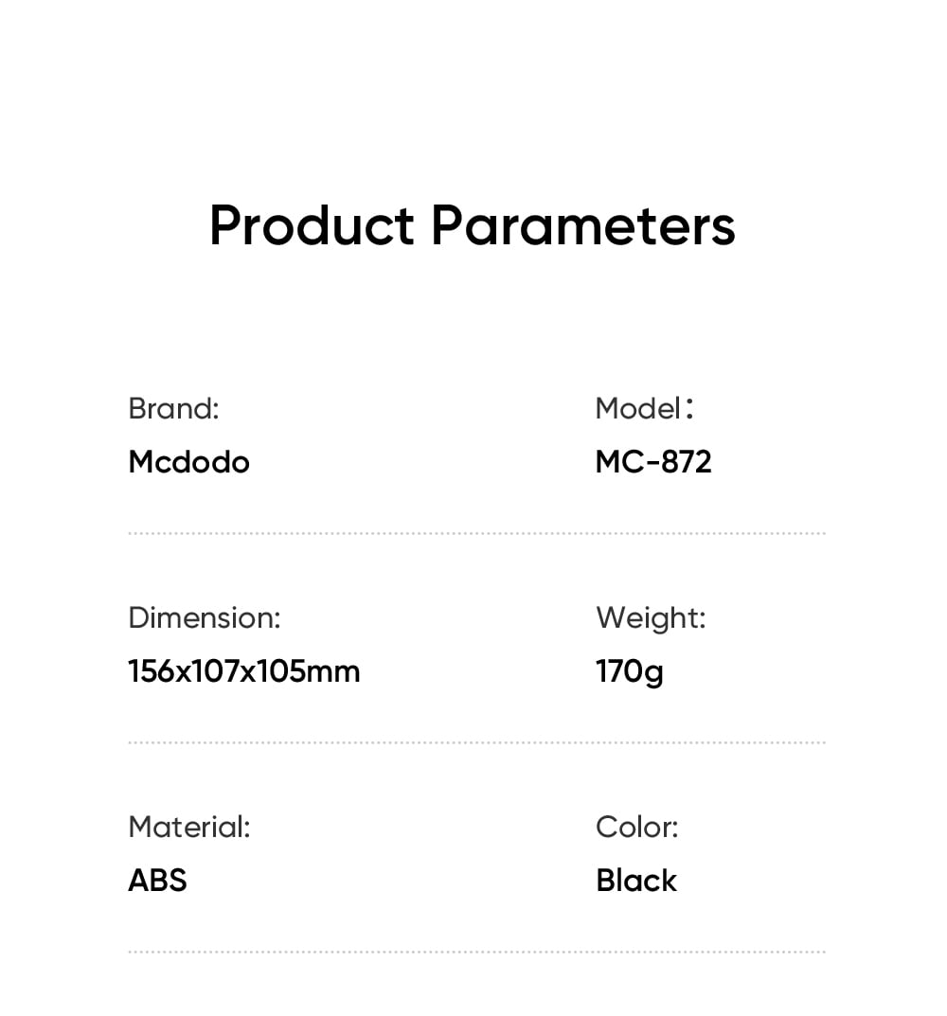
Task: Click dotted divider below Material row
Action: click(476, 952)
